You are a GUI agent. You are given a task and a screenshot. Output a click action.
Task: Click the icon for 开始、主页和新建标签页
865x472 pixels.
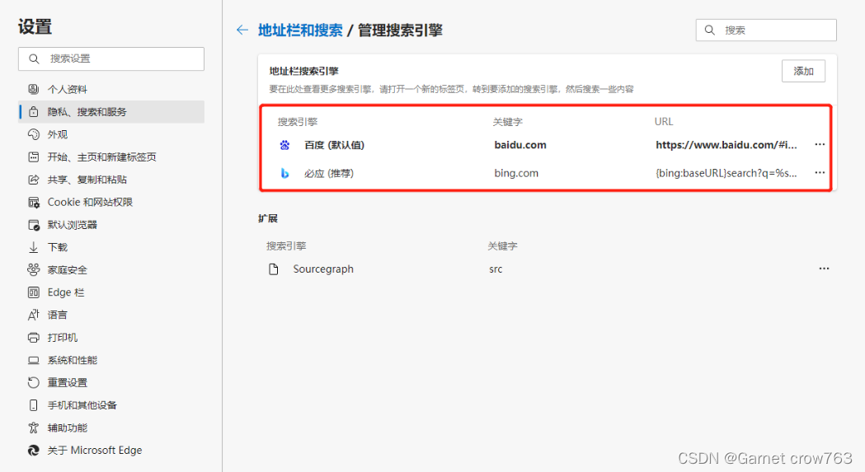coord(34,157)
